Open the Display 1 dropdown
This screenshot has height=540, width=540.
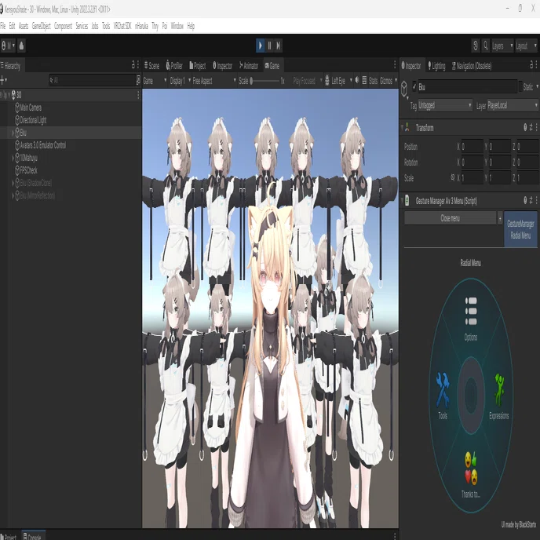tap(180, 81)
